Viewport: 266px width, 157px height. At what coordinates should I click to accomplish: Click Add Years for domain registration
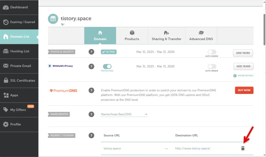coord(243,53)
